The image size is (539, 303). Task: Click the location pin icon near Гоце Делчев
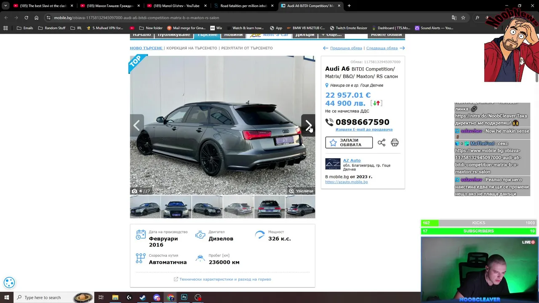click(x=327, y=85)
